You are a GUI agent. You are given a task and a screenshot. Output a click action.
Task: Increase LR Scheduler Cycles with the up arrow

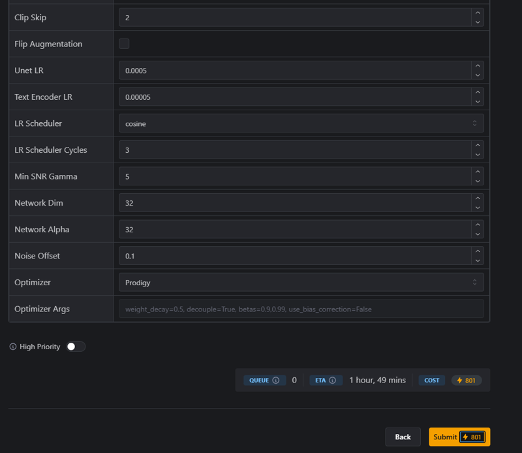pos(478,145)
